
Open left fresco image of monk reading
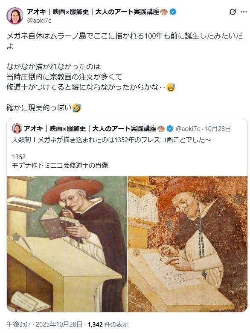[x=67, y=244]
